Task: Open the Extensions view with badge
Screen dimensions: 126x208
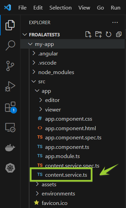Action: 11,107
